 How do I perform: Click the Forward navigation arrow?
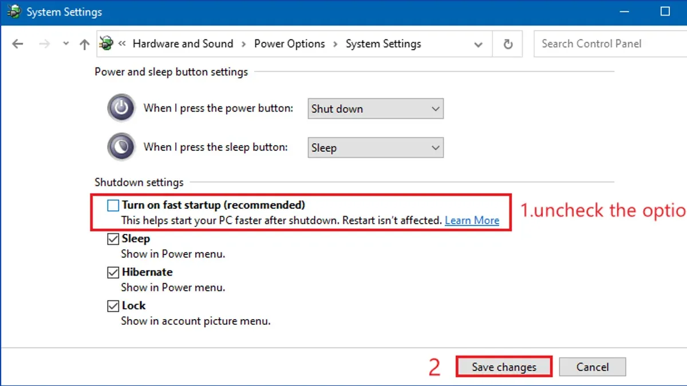[x=45, y=44]
